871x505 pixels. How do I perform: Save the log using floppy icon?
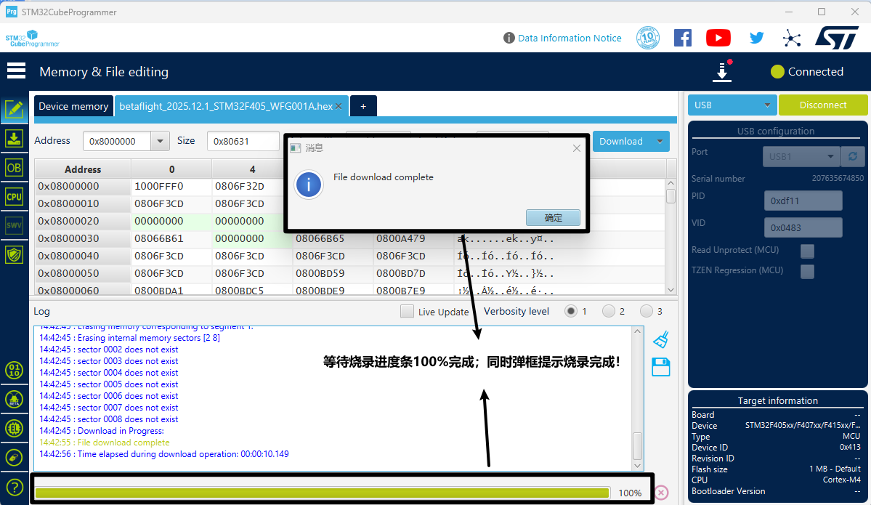click(x=660, y=367)
